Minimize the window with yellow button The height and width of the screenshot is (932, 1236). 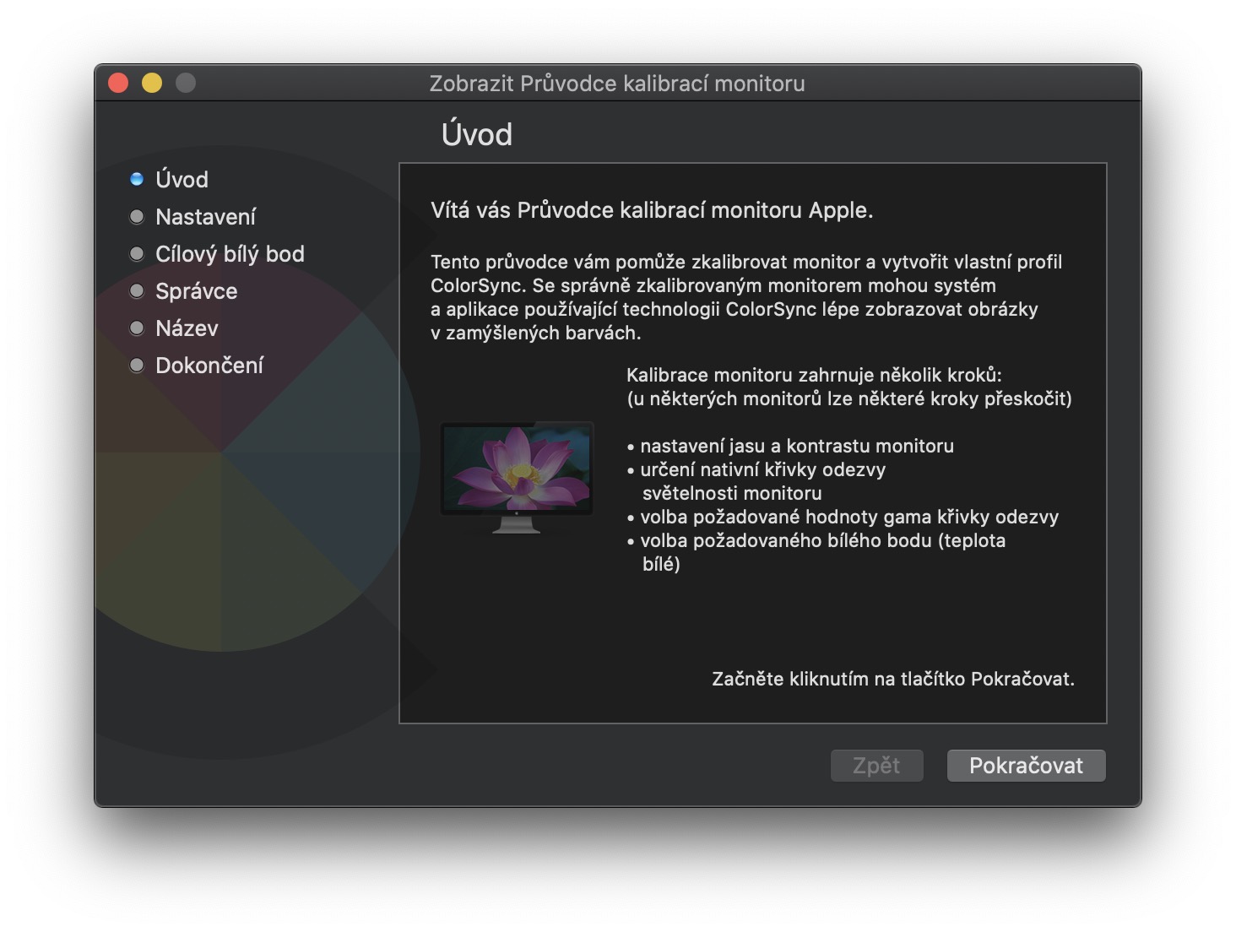click(152, 83)
